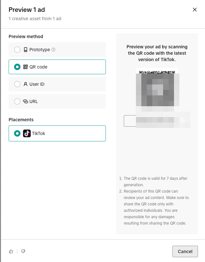The height and width of the screenshot is (262, 205).
Task: Click the chain link icon beside URL
Action: (25, 101)
